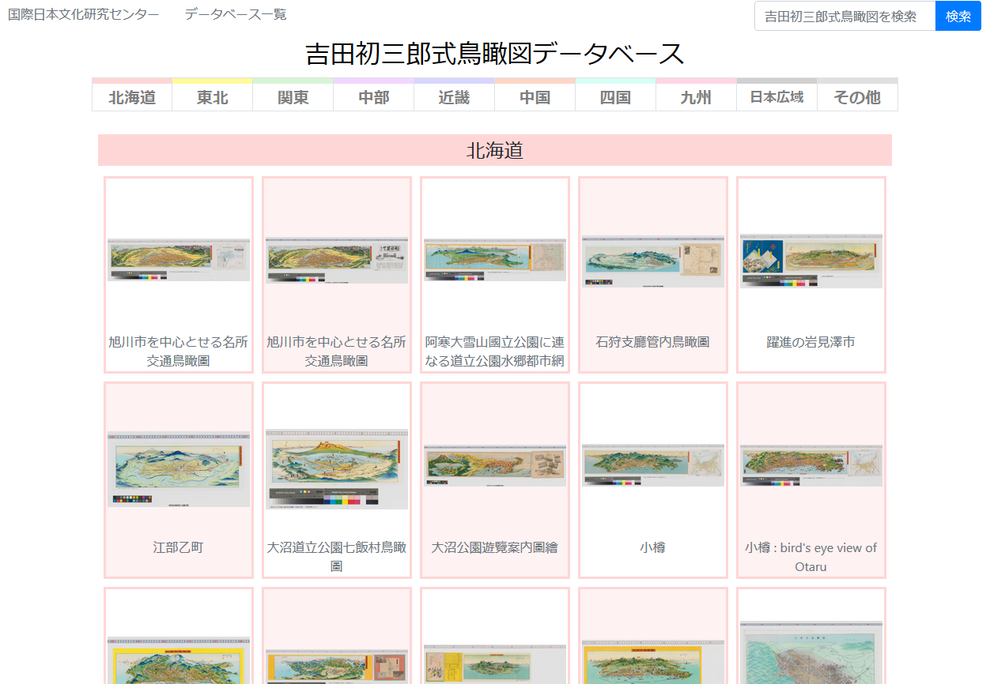Open the 四国 region tab
This screenshot has height=684, width=990.
pos(615,97)
